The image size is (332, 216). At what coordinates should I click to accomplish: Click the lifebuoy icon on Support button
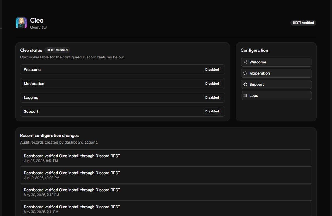pyautogui.click(x=245, y=84)
